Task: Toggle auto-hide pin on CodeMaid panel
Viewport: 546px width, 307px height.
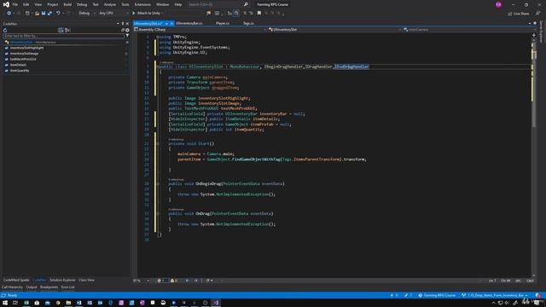Action: tap(123, 24)
